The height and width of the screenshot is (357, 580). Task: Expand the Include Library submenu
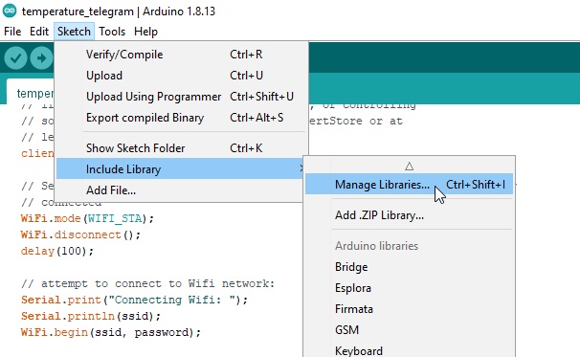[x=181, y=169]
